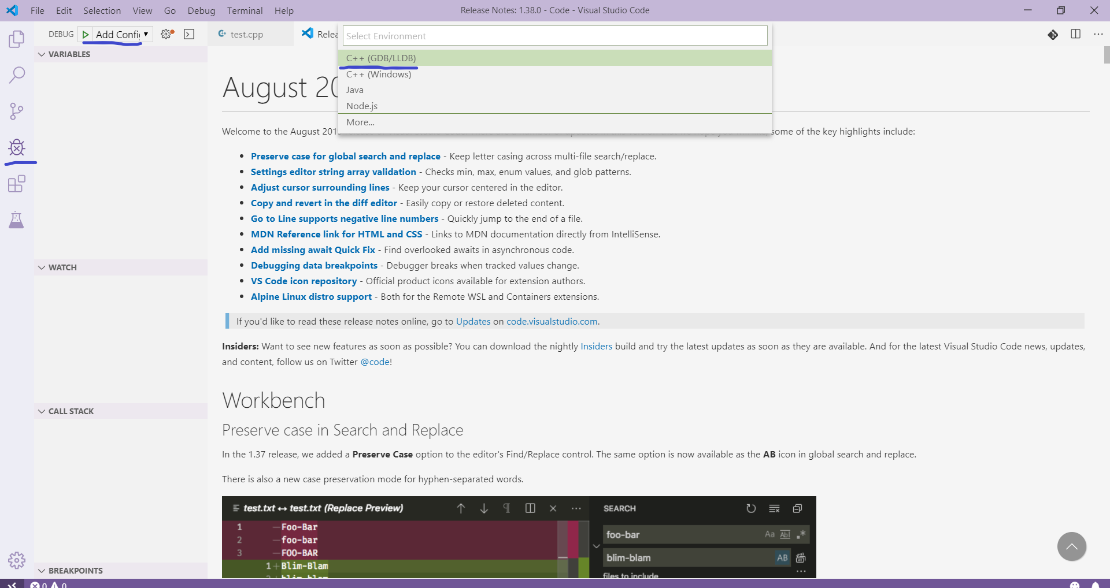Viewport: 1110px width, 588px height.
Task: Open Manage gear at bottom of activity bar
Action: pos(17,560)
